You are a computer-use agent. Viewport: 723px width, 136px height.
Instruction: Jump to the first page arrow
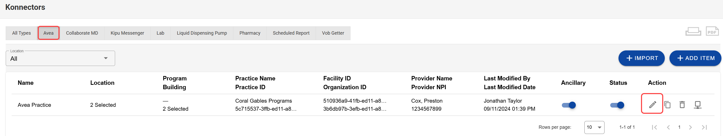pos(654,127)
